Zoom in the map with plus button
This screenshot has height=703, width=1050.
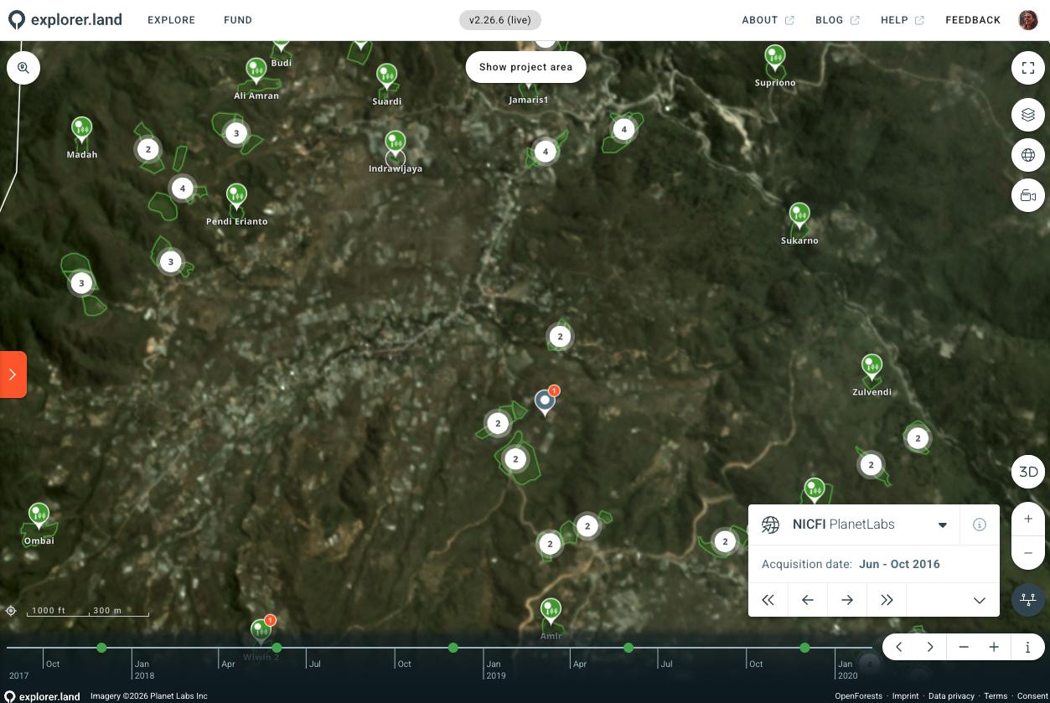tap(1028, 519)
